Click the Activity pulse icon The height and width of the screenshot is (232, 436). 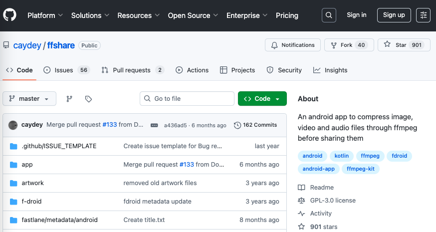coord(301,214)
